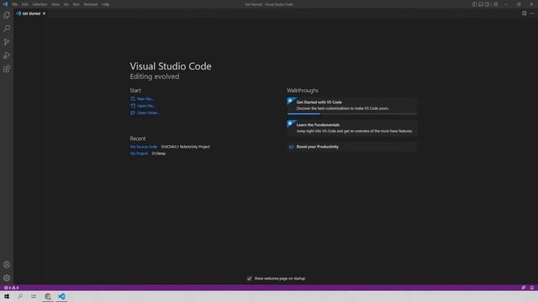Toggle primary side bar layout icon
This screenshot has height=302, width=538.
(474, 4)
